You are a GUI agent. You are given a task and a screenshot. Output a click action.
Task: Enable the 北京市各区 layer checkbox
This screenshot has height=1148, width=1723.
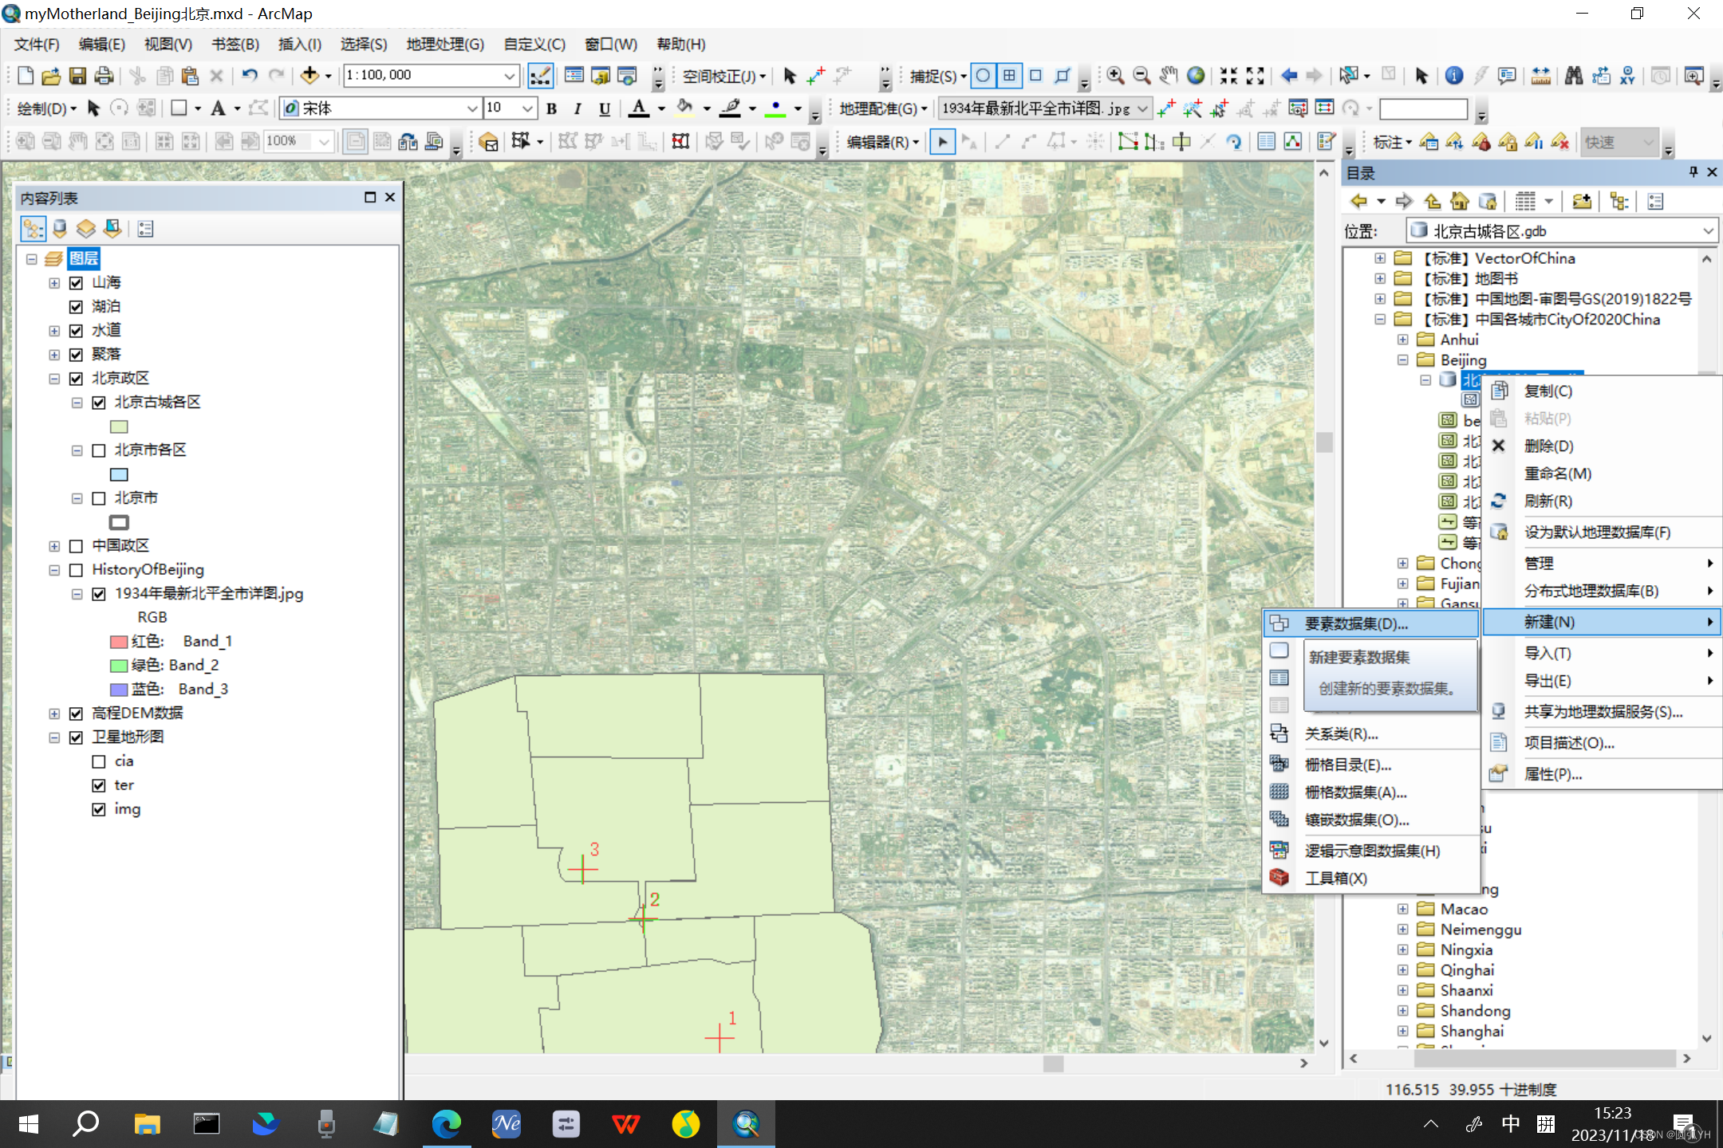tap(99, 450)
